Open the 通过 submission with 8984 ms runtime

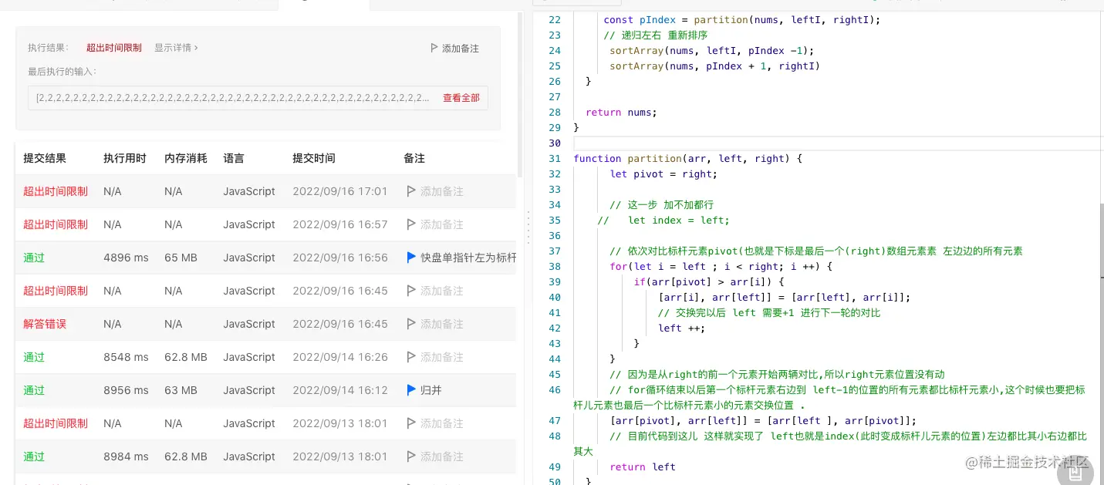pyautogui.click(x=34, y=456)
